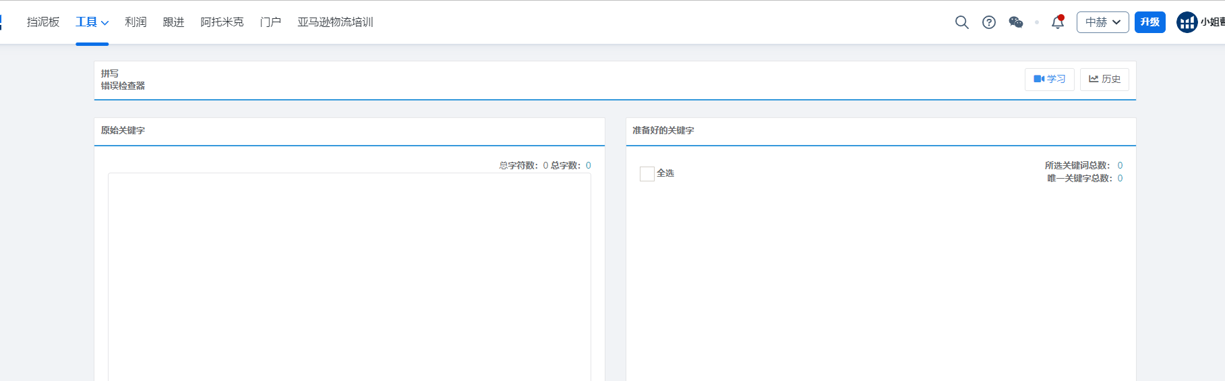Click the username next to the avatar

click(1212, 22)
